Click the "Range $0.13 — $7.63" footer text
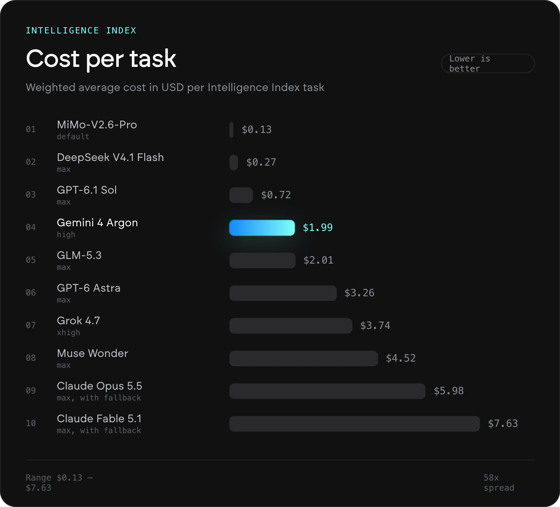Viewport: 560px width, 507px height. click(x=59, y=483)
